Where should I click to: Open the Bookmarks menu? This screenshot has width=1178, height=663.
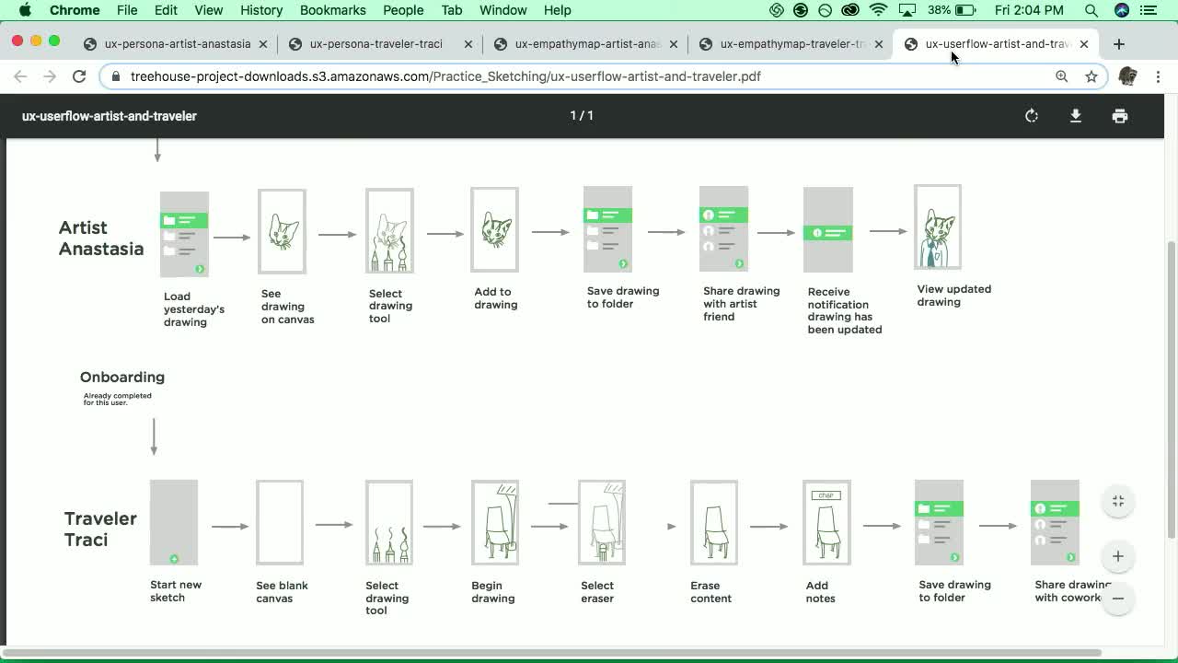coord(333,10)
